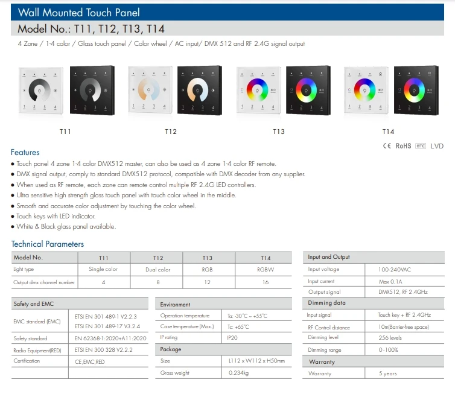The image size is (455, 394).
Task: Click the channel number value 16
Action: coord(266,282)
